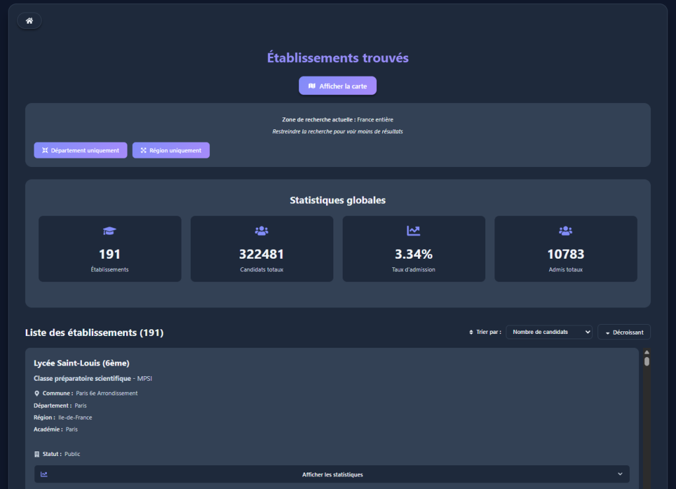Image resolution: width=676 pixels, height=489 pixels.
Task: Restrict search with Département uniquement
Action: click(x=81, y=150)
